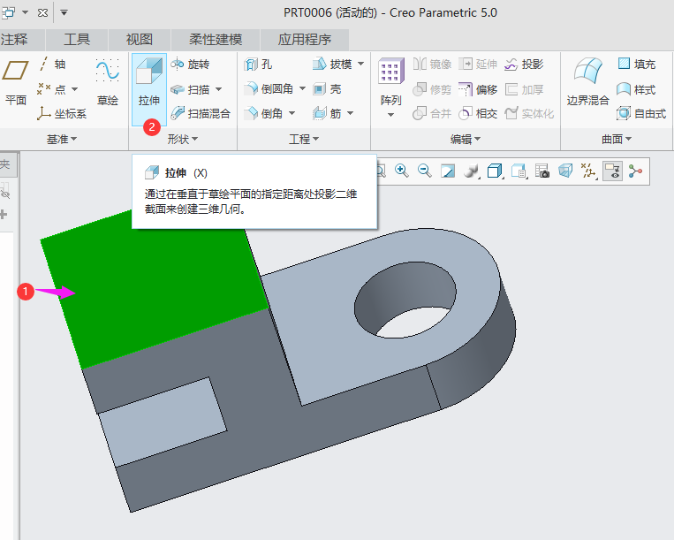Open the Sketch (草绘) tool
The width and height of the screenshot is (674, 540).
tap(108, 82)
